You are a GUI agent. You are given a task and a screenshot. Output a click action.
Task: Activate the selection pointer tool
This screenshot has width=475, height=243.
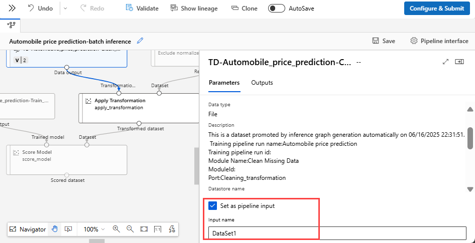pos(68,229)
